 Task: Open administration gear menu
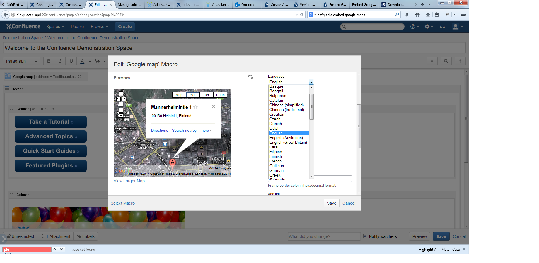(429, 27)
